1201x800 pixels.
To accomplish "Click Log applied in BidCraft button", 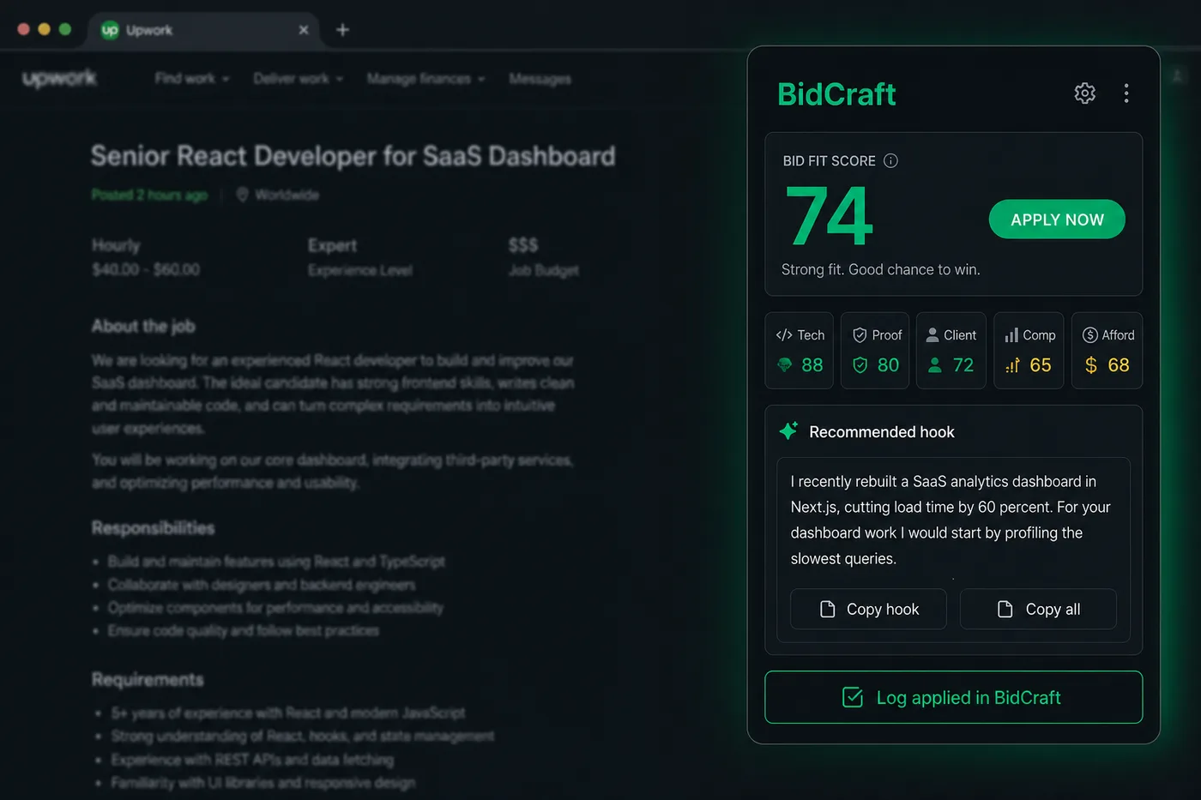I will pos(953,697).
